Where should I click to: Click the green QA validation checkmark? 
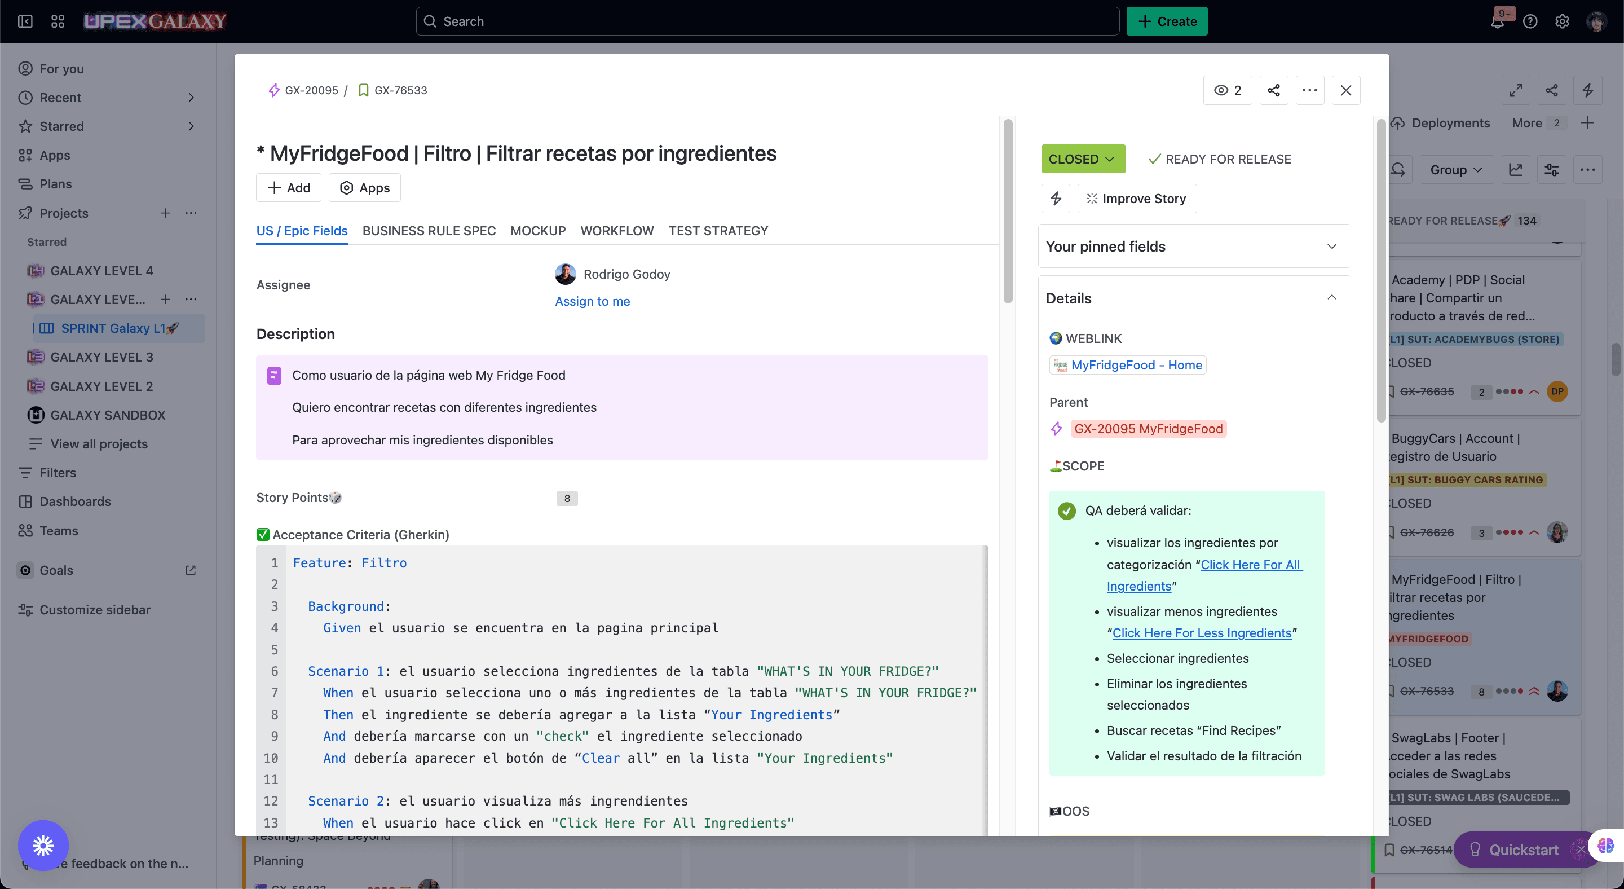1066,511
